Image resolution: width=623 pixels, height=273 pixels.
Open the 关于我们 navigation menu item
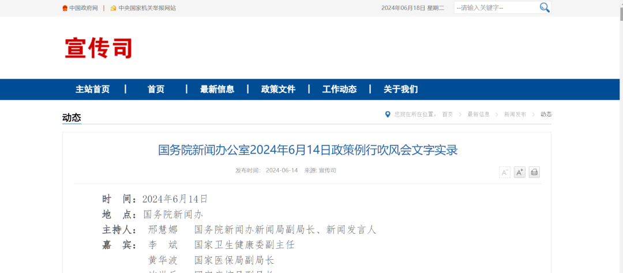click(400, 89)
